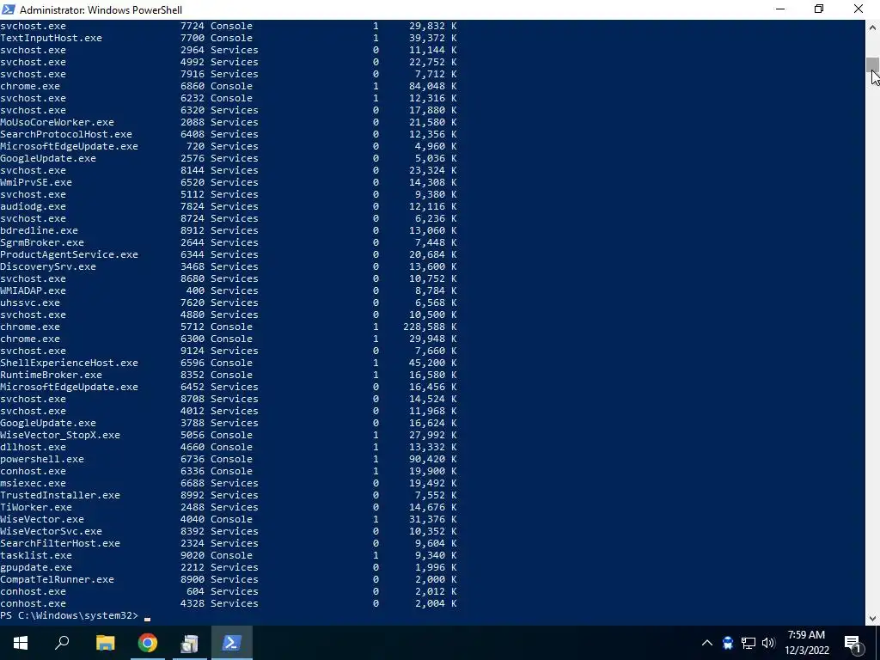Minimize the PowerShell window

780,9
